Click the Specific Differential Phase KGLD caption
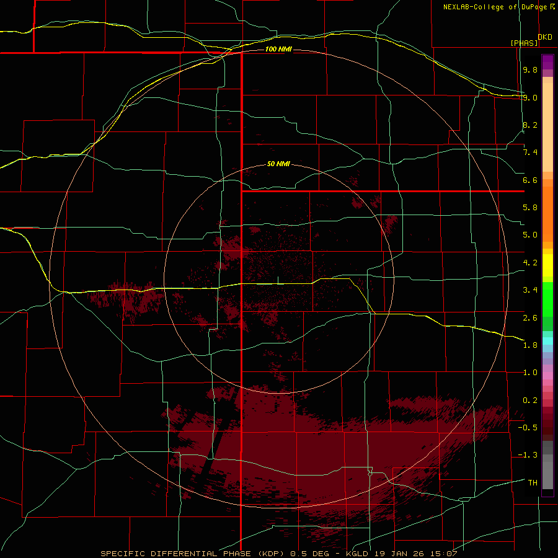The image size is (558, 558). [278, 554]
